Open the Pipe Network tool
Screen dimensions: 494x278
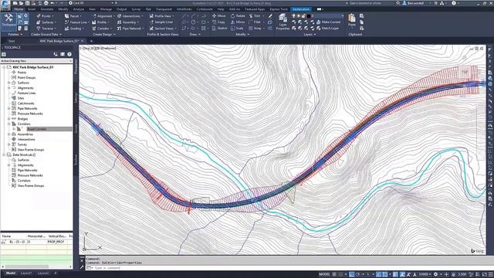pyautogui.click(x=130, y=29)
